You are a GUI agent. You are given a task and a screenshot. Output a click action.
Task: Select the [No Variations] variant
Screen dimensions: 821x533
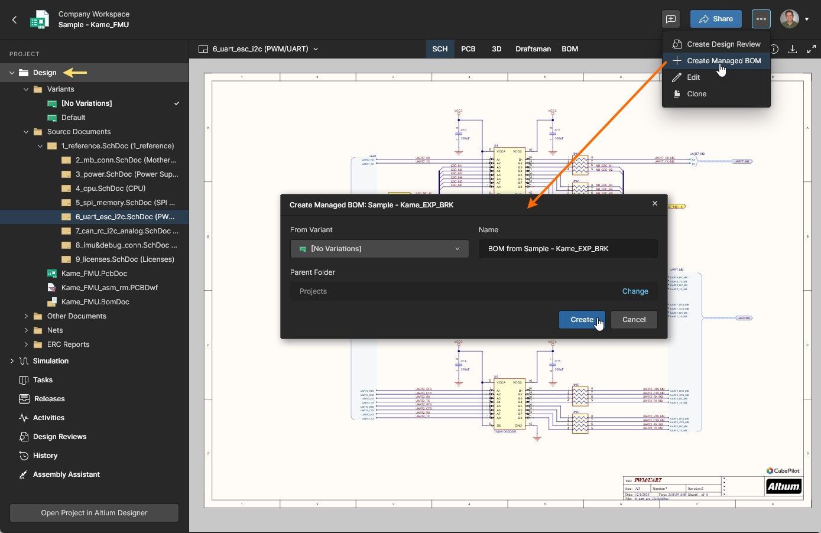[86, 103]
